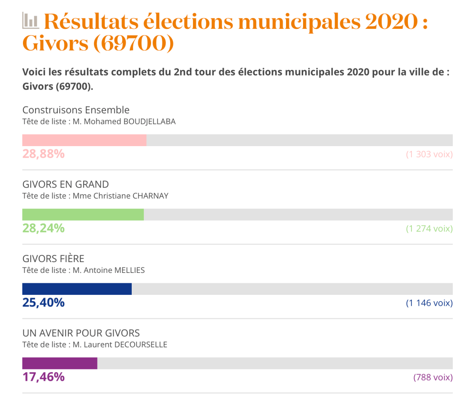Click the dark blue GIVORS FIÈRE progress bar

coord(77,289)
